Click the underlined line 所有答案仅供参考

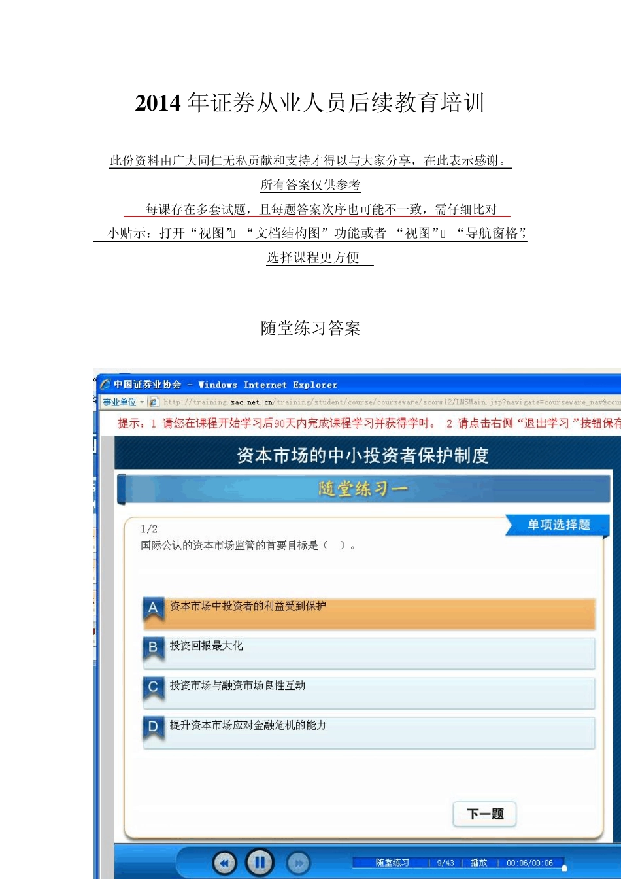310,184
